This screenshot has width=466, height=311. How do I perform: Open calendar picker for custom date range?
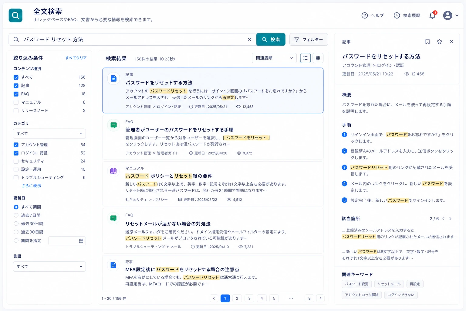tap(81, 241)
